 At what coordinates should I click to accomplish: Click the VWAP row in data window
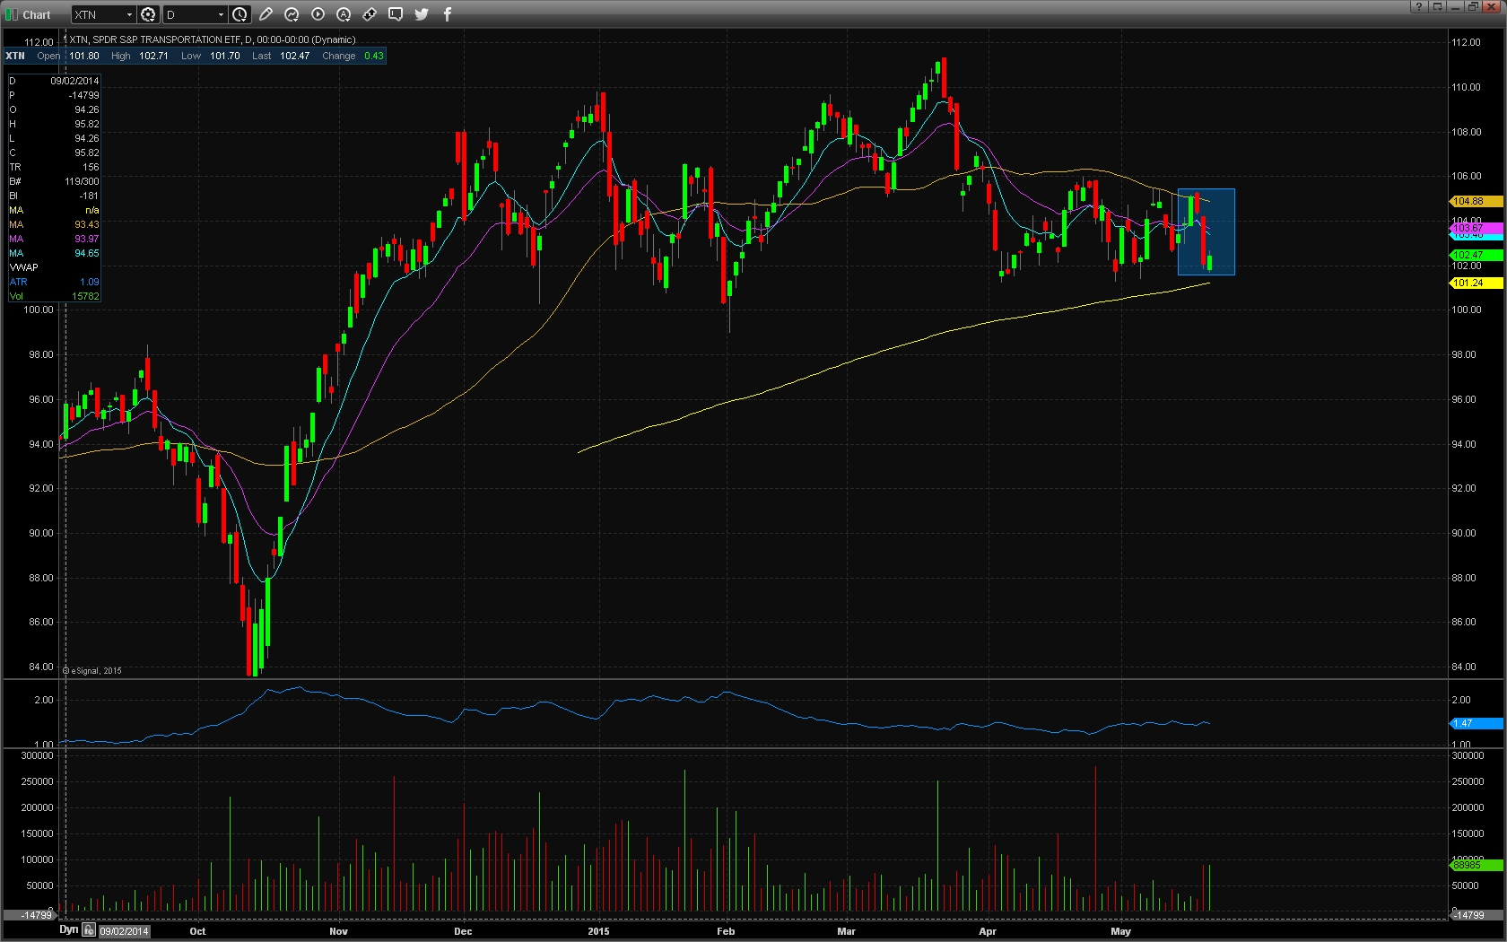click(54, 267)
